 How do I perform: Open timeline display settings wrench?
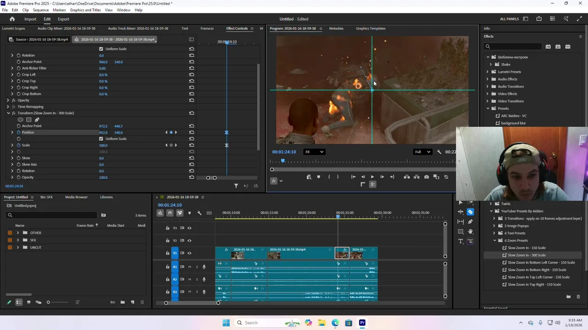pyautogui.click(x=199, y=213)
